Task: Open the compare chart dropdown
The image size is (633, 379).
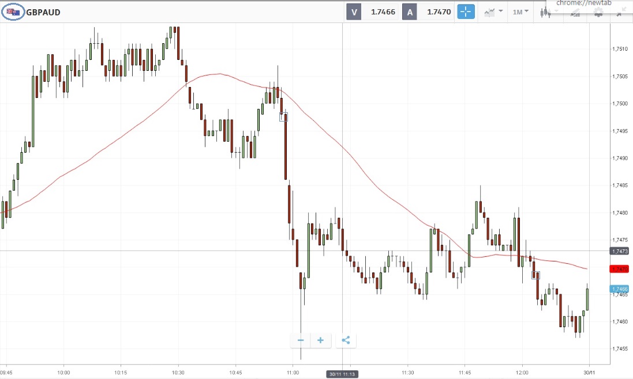Action: [493, 12]
